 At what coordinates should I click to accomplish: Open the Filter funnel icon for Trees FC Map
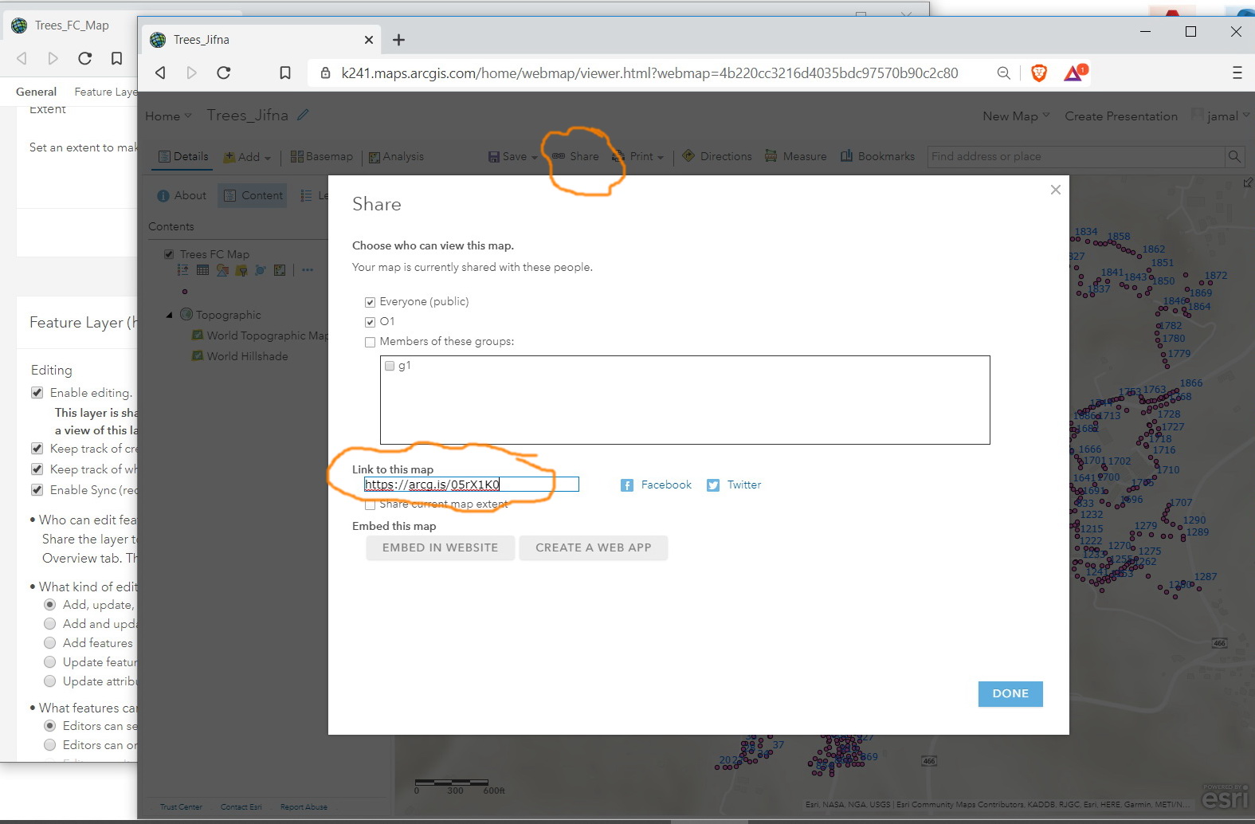click(x=241, y=270)
